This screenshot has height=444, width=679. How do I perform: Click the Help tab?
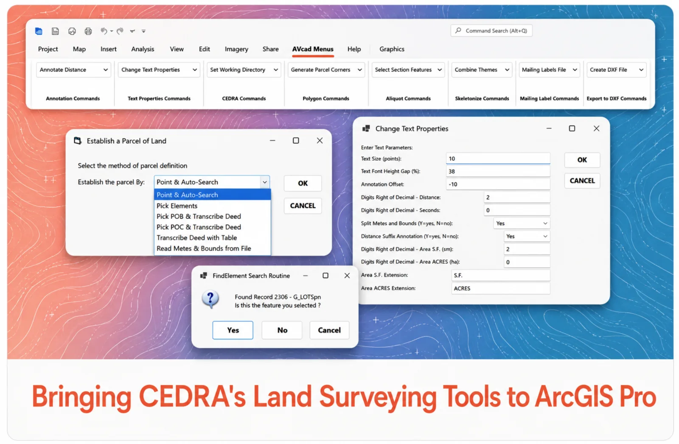click(354, 49)
